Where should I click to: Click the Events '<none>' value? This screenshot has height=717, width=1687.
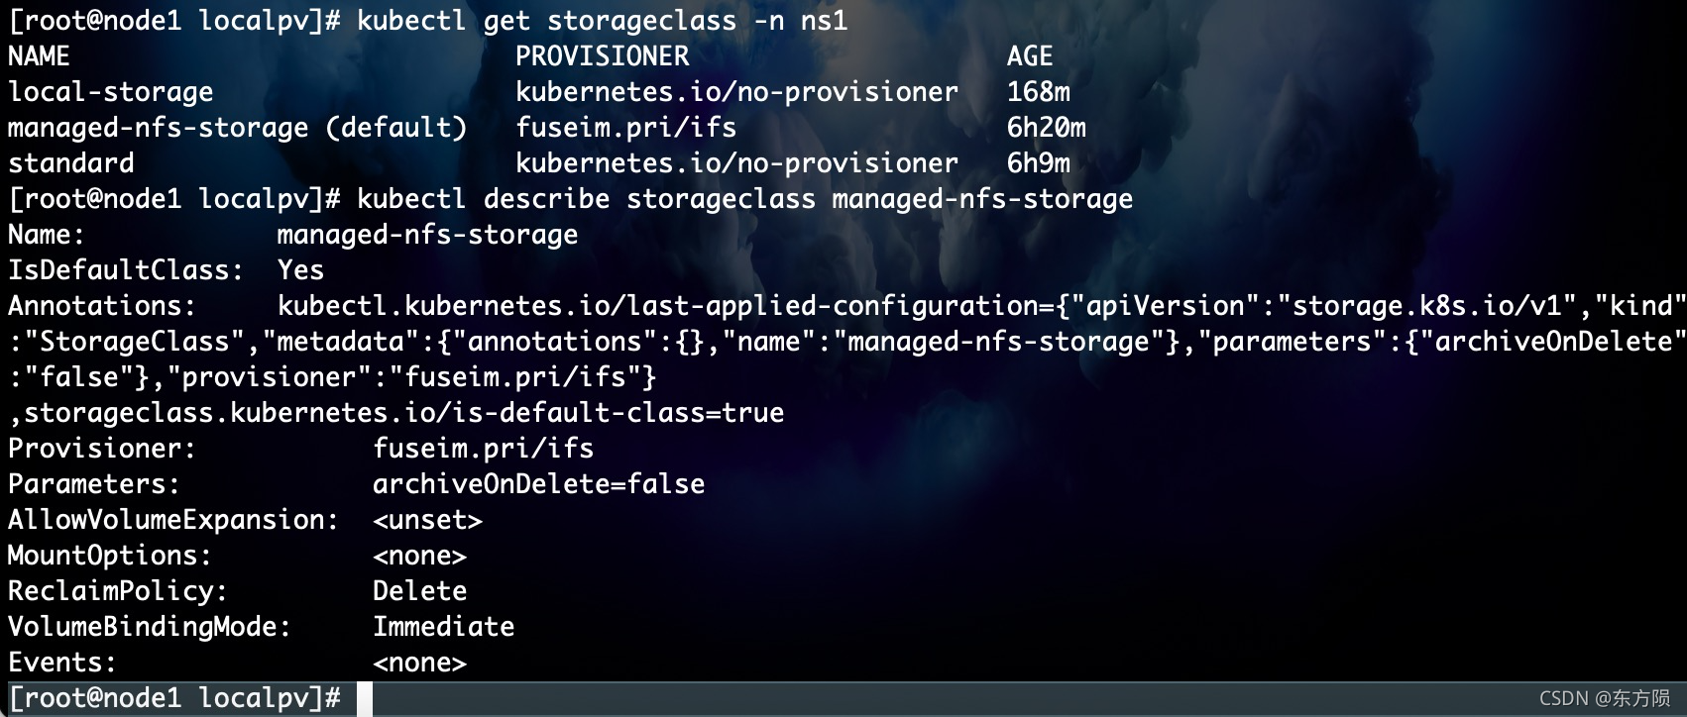(419, 663)
